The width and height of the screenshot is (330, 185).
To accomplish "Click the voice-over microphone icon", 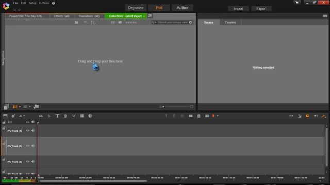I will click(49, 116).
